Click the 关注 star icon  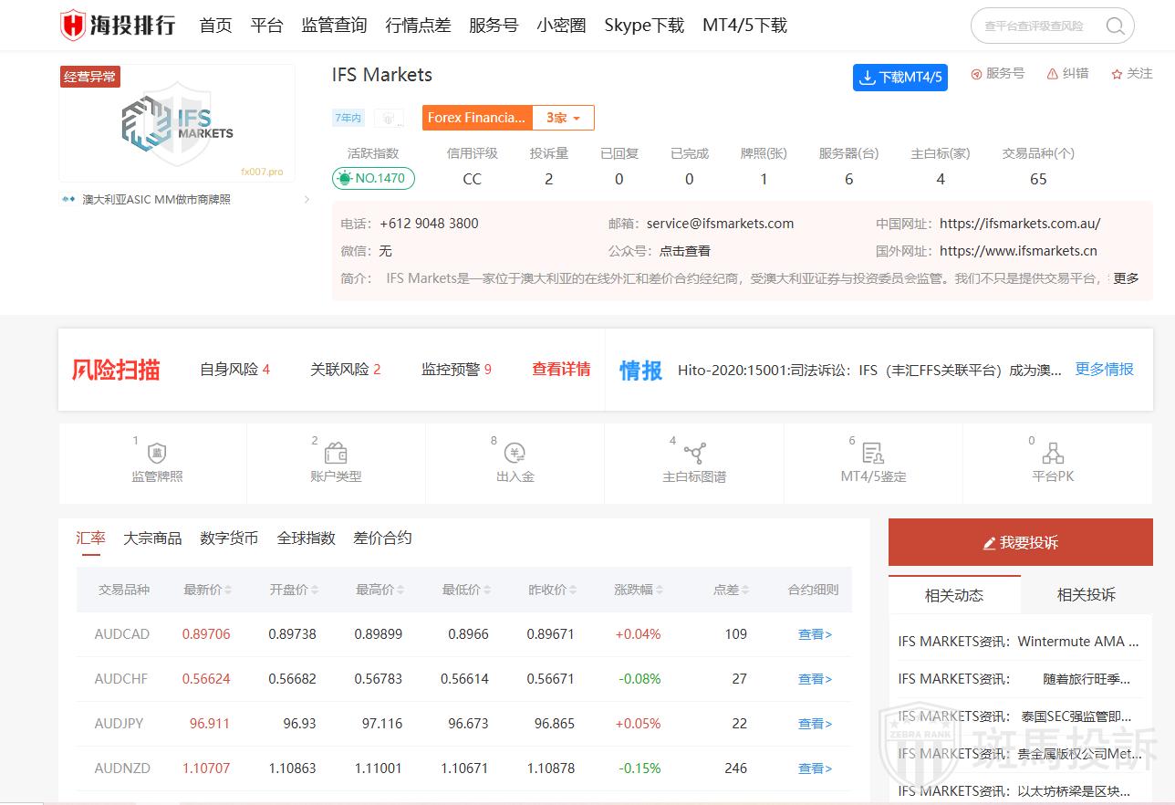(1117, 74)
